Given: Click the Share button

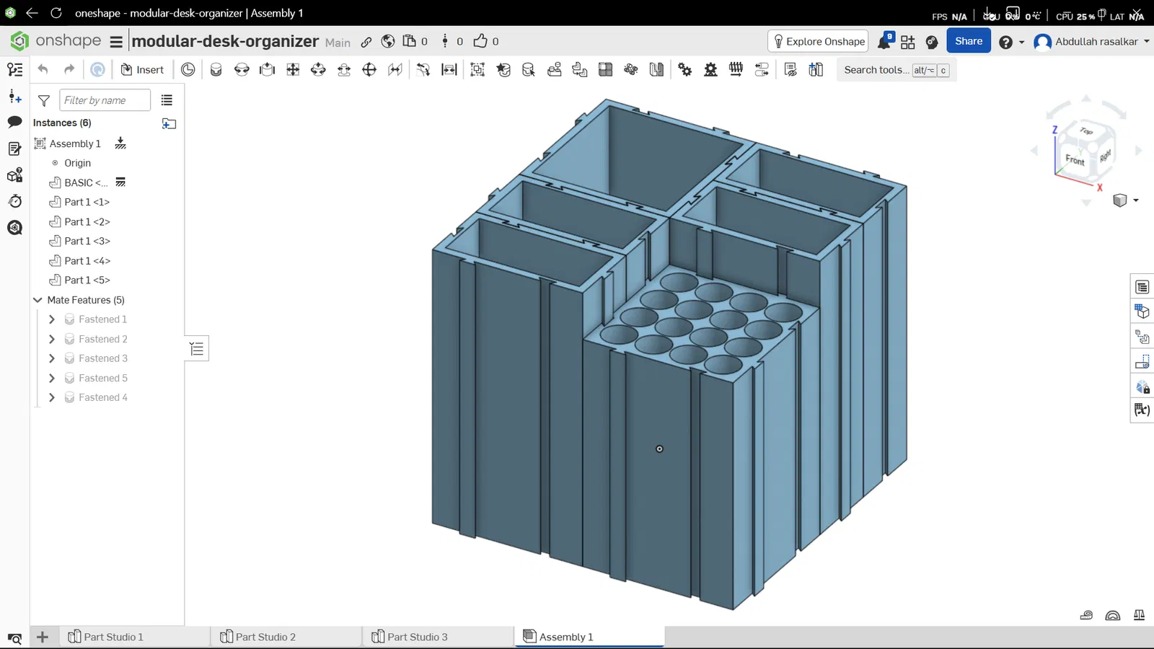Looking at the screenshot, I should (969, 41).
